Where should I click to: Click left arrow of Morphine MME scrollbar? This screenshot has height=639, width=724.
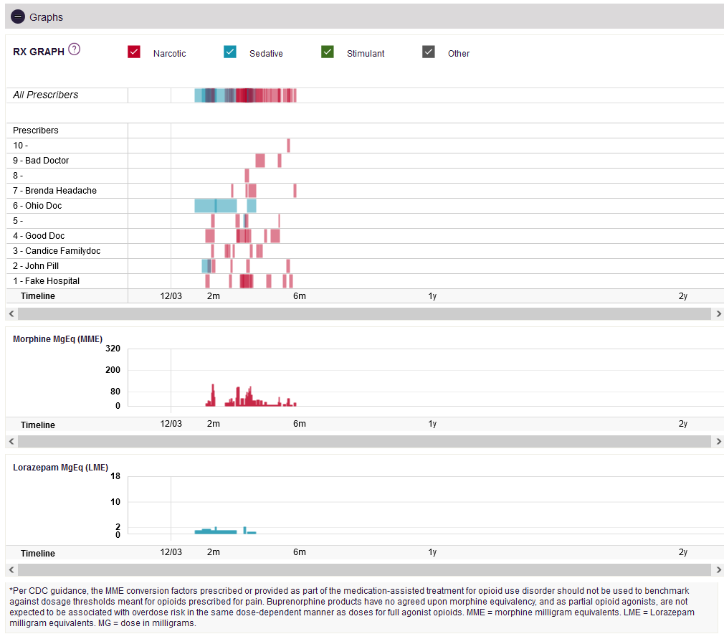click(x=11, y=441)
